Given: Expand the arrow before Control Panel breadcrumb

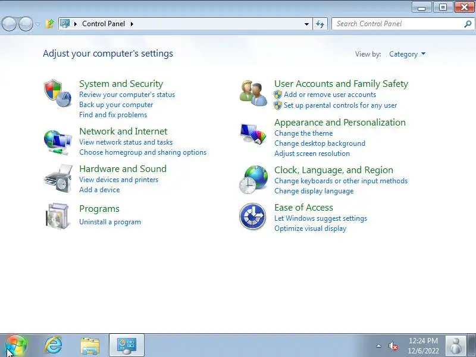Looking at the screenshot, I should tap(76, 24).
